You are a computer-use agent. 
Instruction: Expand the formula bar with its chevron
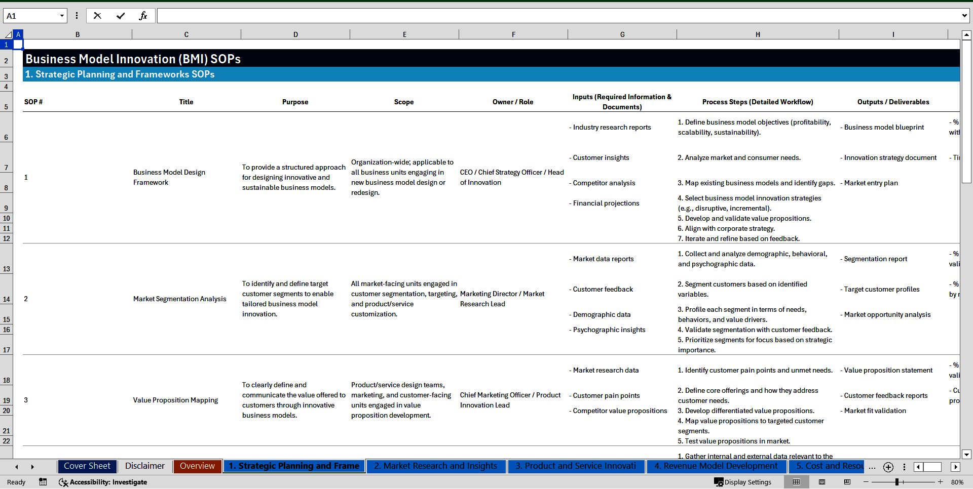[x=965, y=15]
